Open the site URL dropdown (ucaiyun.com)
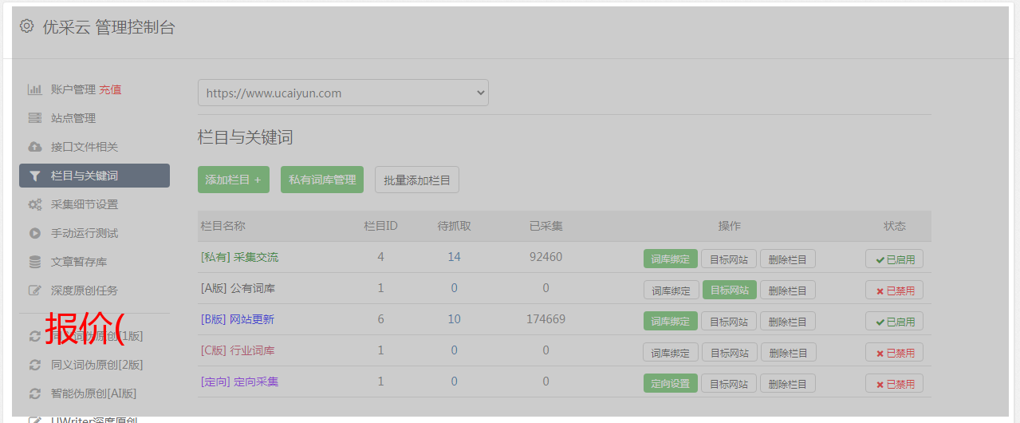Viewport: 1020px width, 423px height. click(343, 93)
